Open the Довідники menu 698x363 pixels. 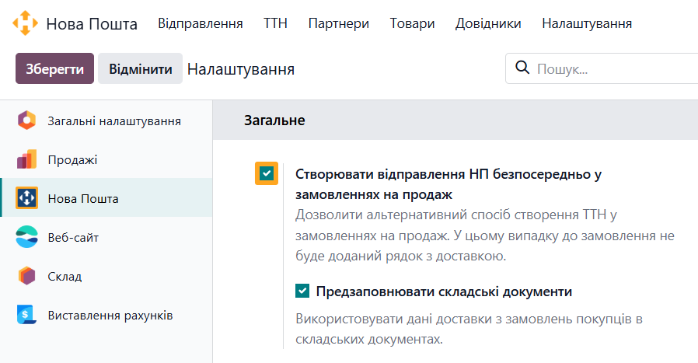pyautogui.click(x=488, y=23)
